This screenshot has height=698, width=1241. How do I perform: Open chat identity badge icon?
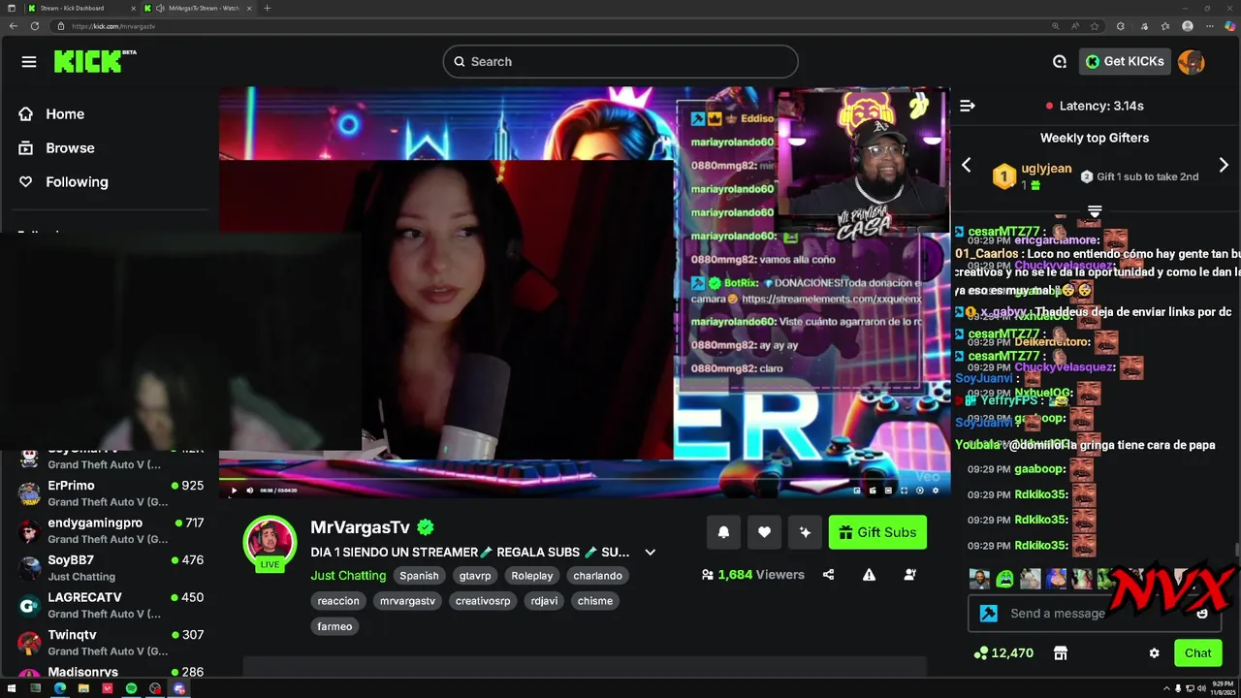click(x=989, y=614)
